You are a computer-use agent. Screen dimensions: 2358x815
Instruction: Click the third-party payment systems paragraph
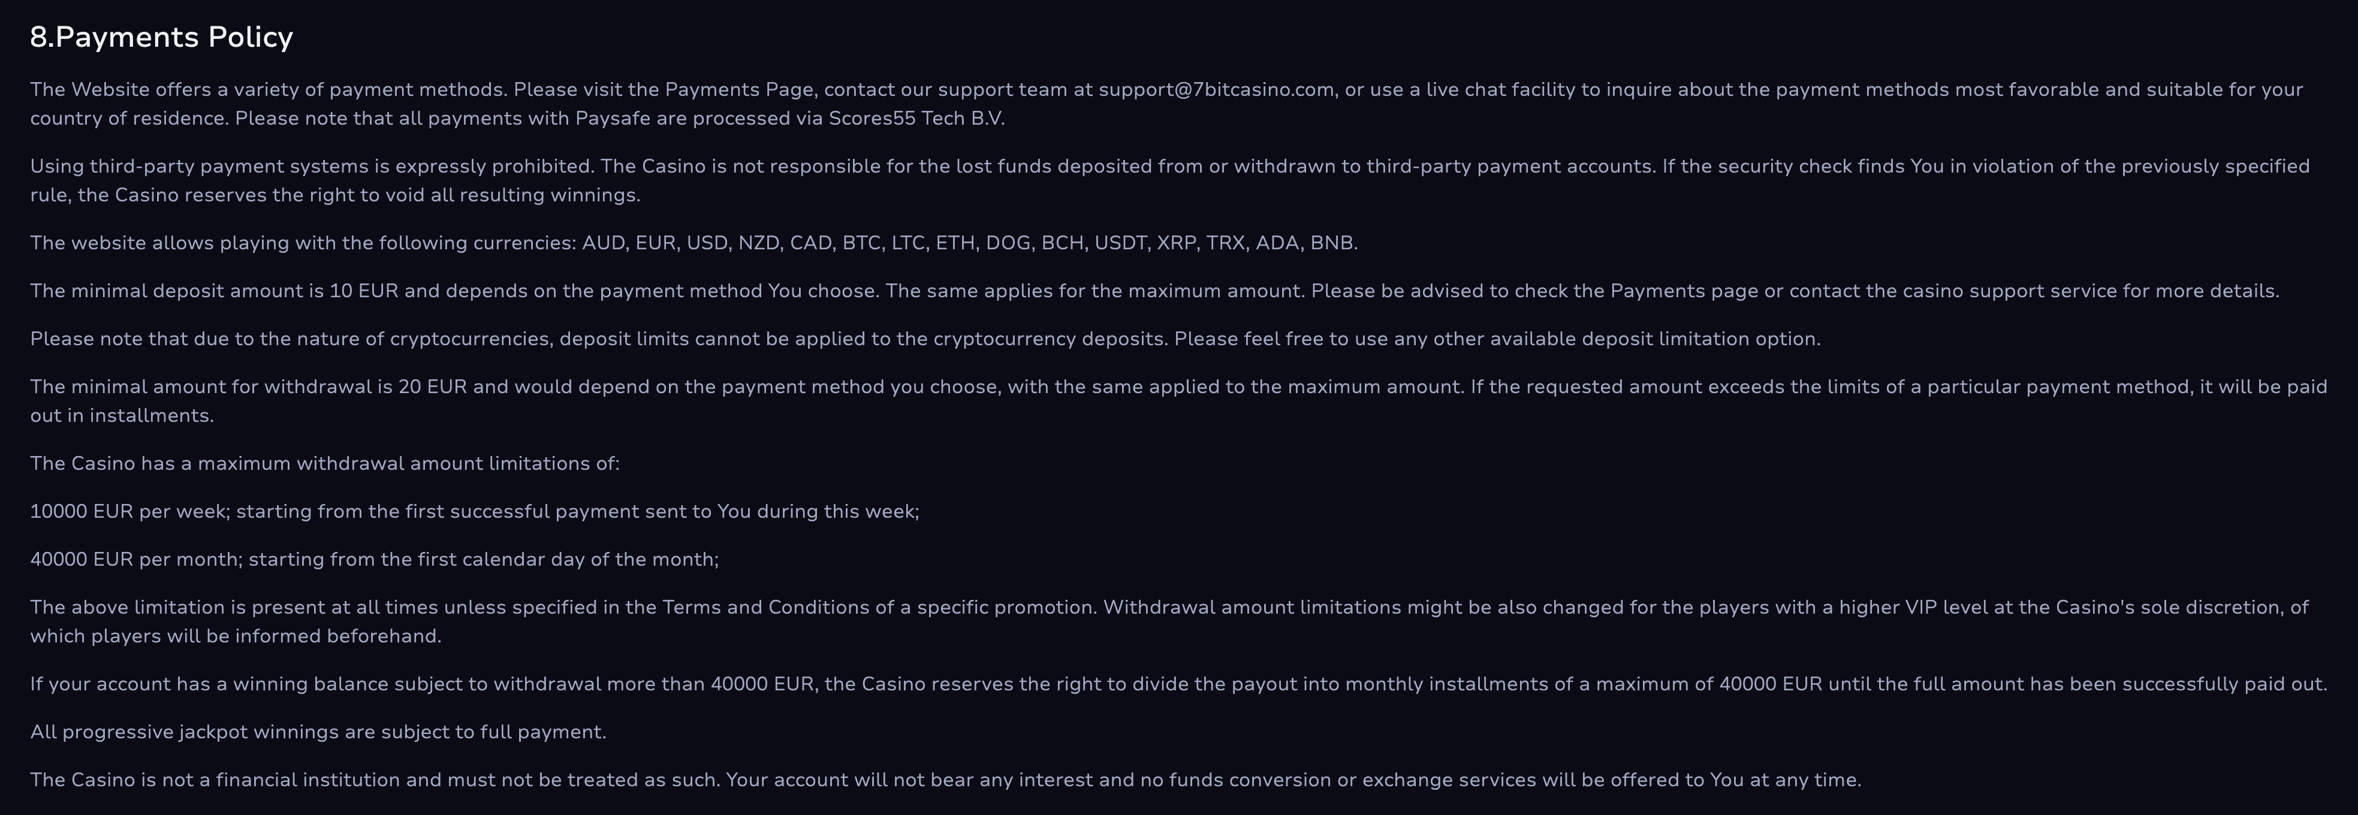[1170, 180]
